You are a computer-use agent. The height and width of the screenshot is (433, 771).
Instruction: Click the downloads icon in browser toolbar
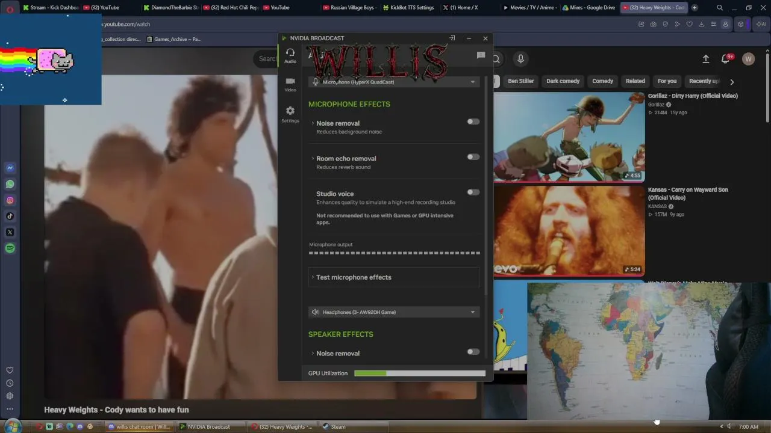[x=702, y=24]
